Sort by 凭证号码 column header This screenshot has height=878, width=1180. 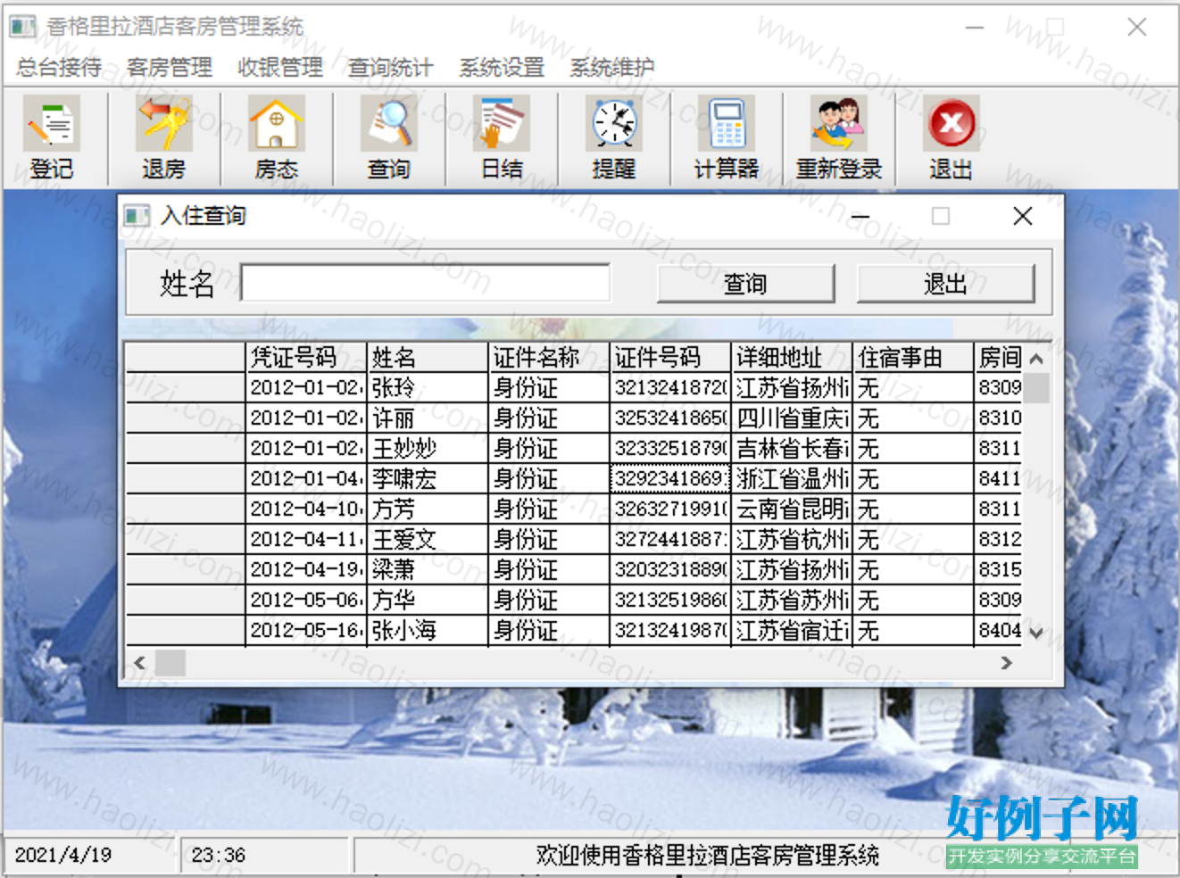(x=306, y=358)
